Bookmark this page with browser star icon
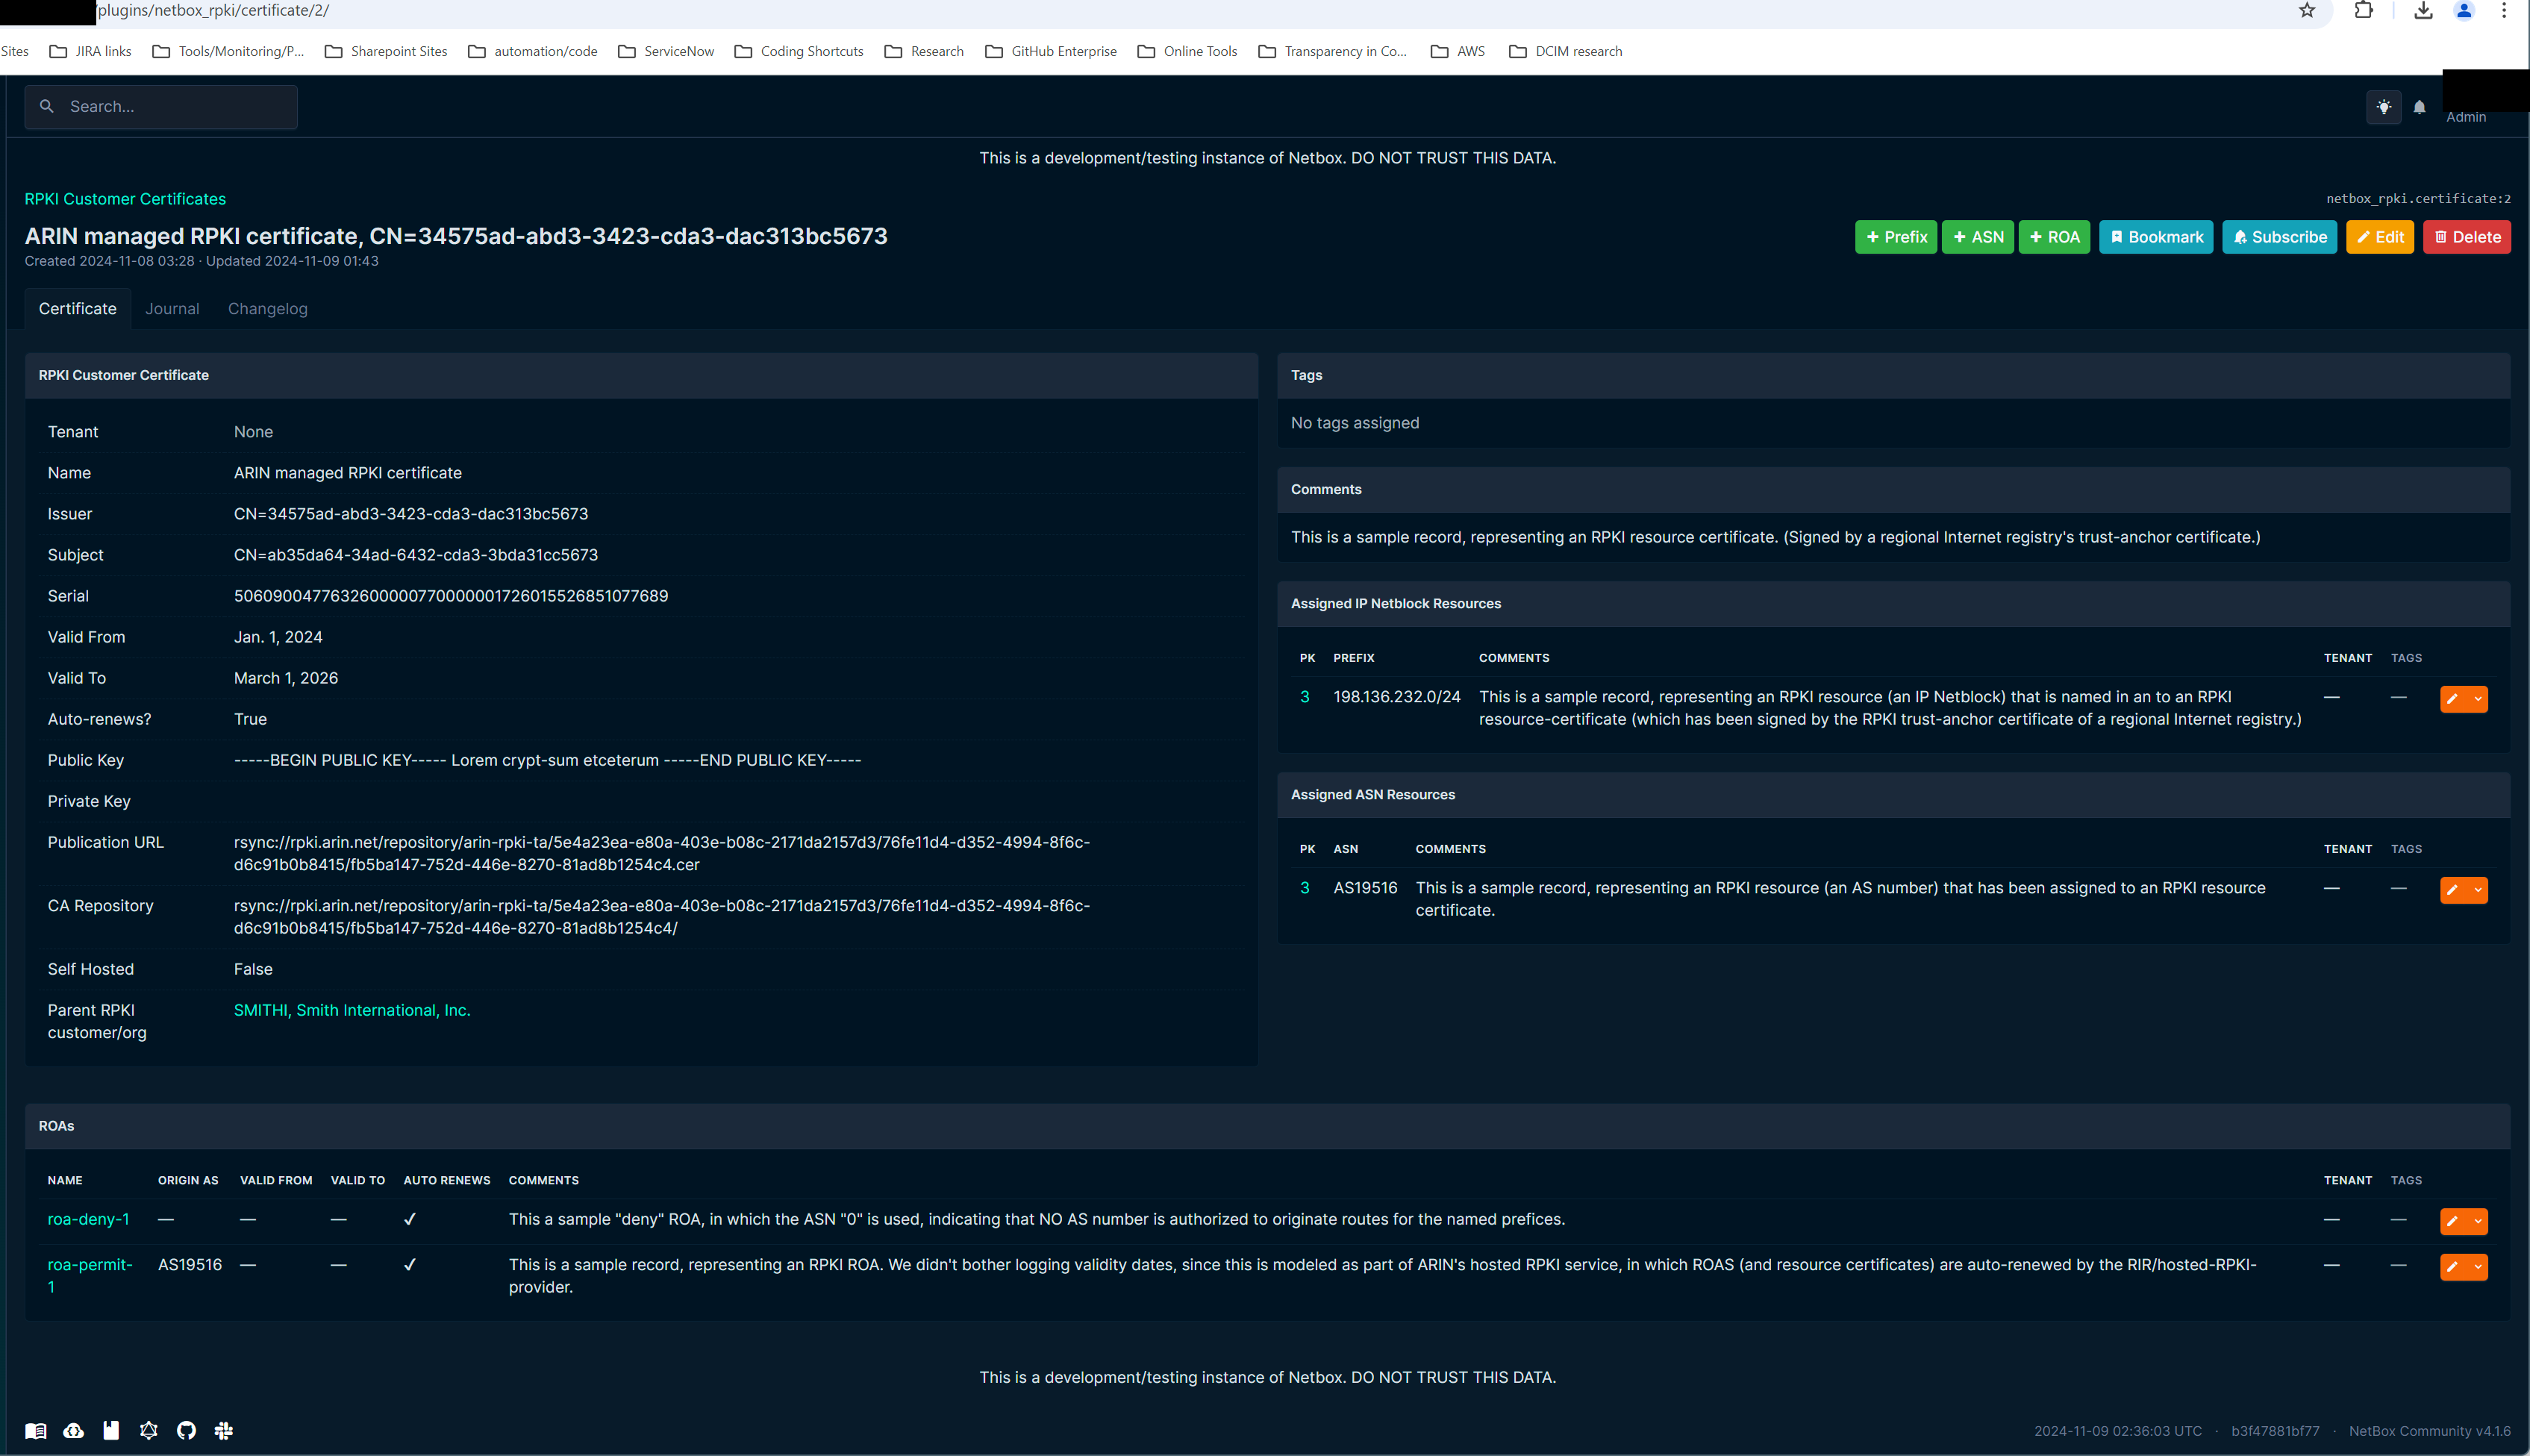The width and height of the screenshot is (2530, 1456). 2307,11
